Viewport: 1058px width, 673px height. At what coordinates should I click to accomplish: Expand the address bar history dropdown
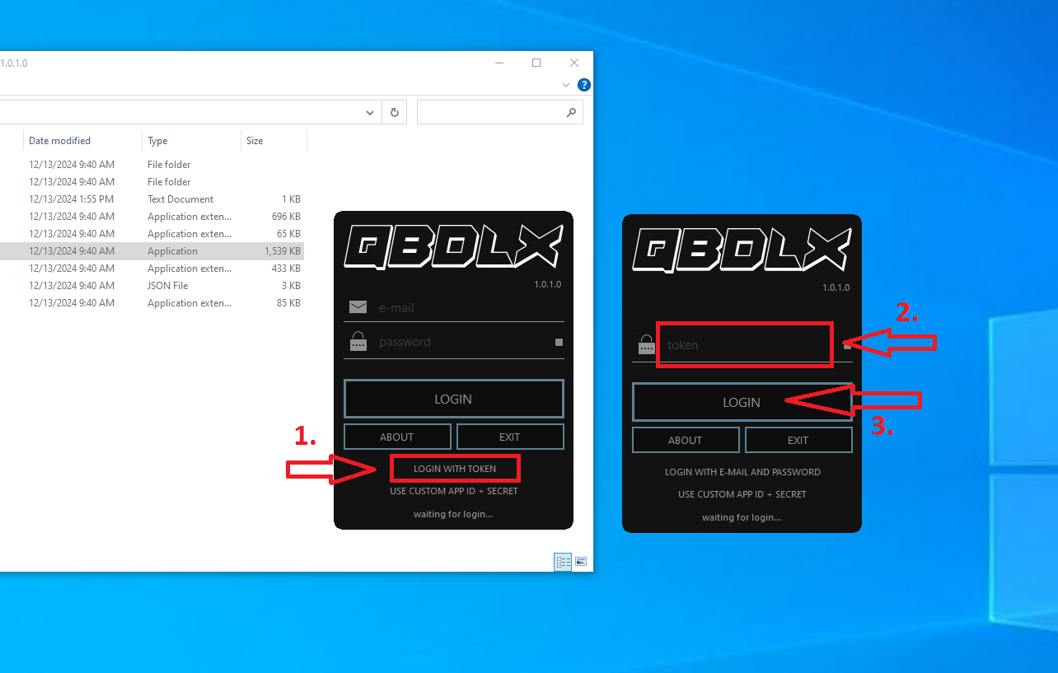coord(371,112)
